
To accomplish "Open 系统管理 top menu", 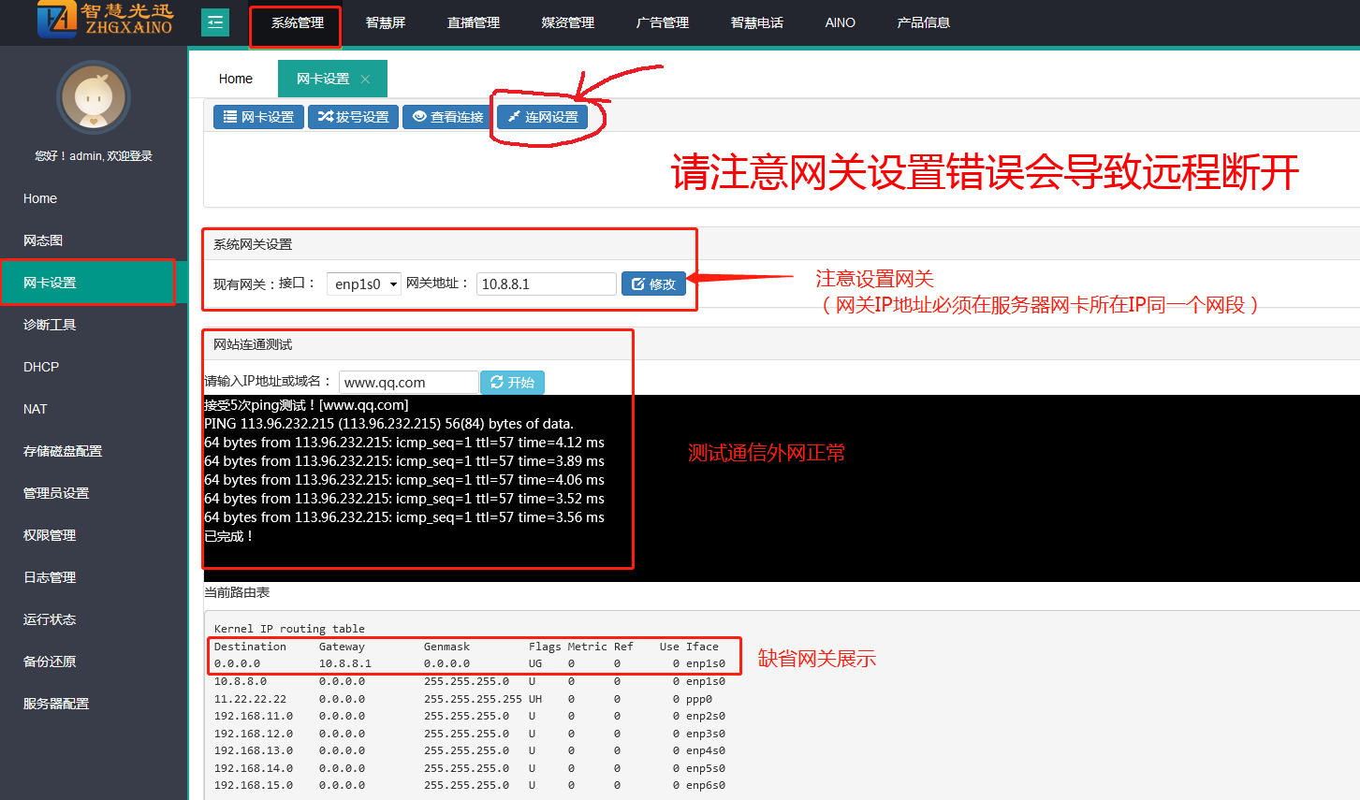I will pos(297,22).
